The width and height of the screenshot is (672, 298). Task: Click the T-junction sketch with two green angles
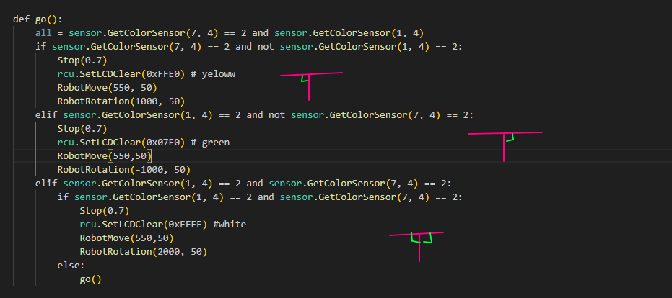(416, 243)
